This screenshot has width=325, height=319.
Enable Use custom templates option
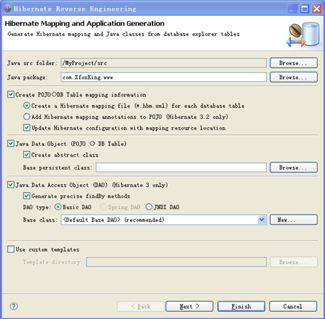[x=11, y=249]
